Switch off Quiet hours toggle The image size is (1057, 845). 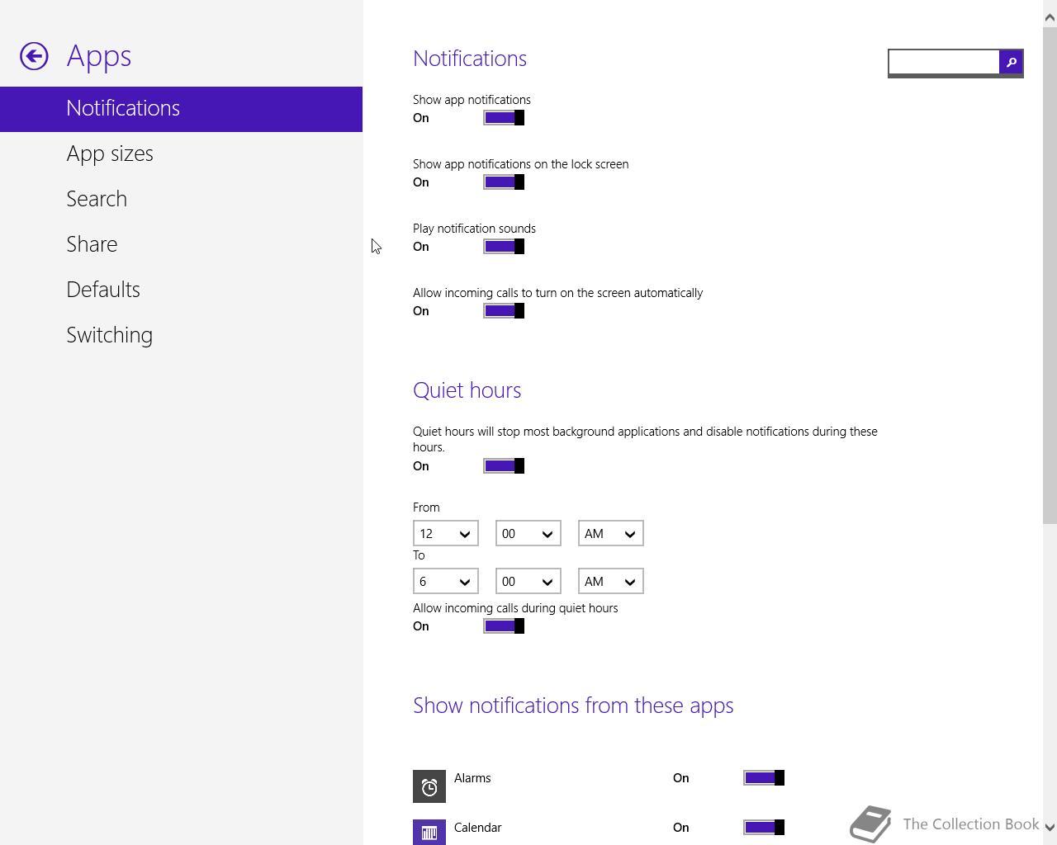pos(504,466)
